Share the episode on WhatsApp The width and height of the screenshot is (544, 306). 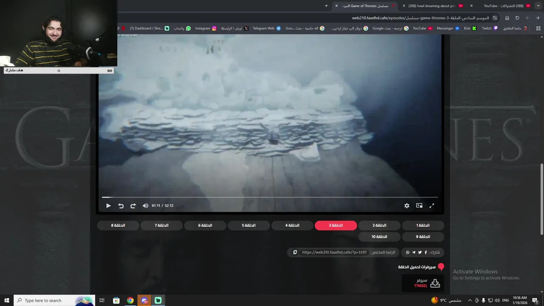408,252
